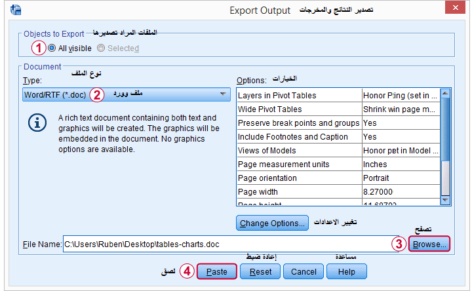
Task: Cancel the Export Output dialog
Action: (x=304, y=271)
